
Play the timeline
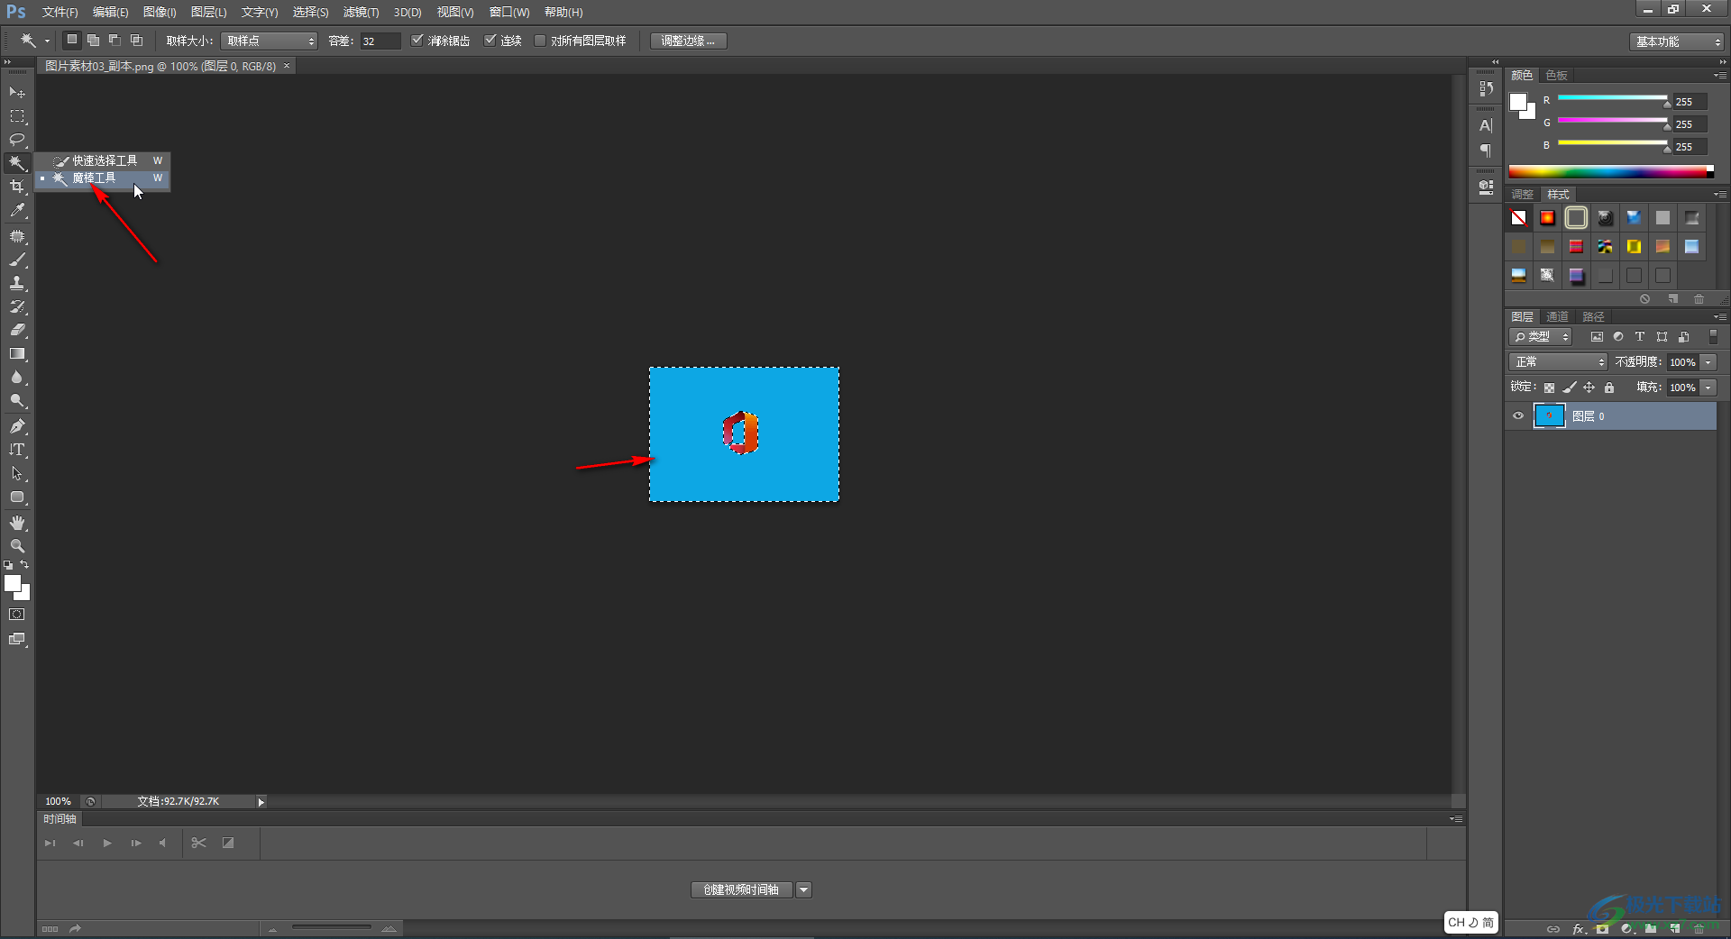(x=107, y=843)
